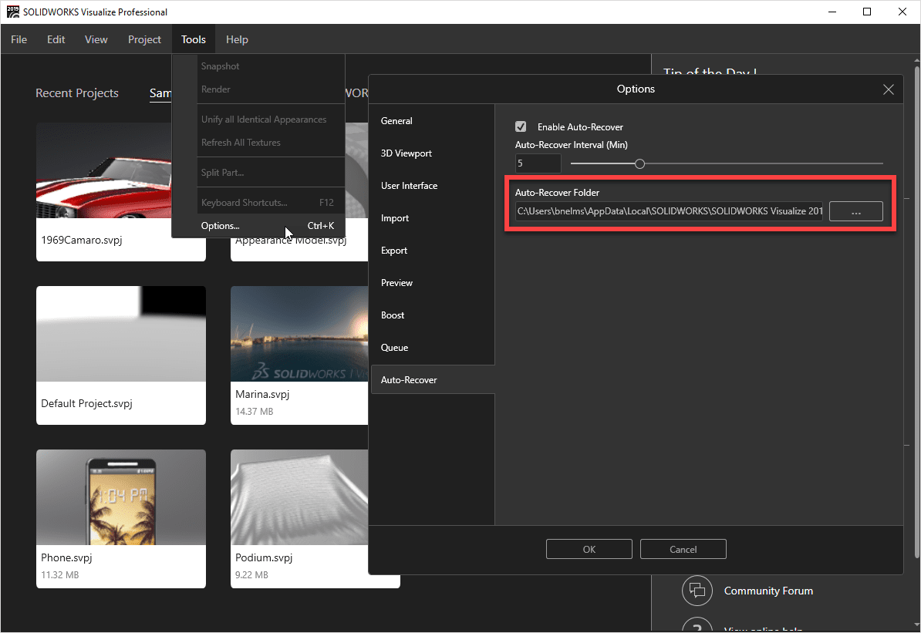Close Options dialog with X icon
The height and width of the screenshot is (633, 921).
pos(888,89)
